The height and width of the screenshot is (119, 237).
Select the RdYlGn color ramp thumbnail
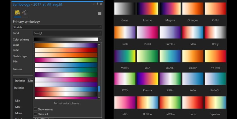[x=170, y=103]
